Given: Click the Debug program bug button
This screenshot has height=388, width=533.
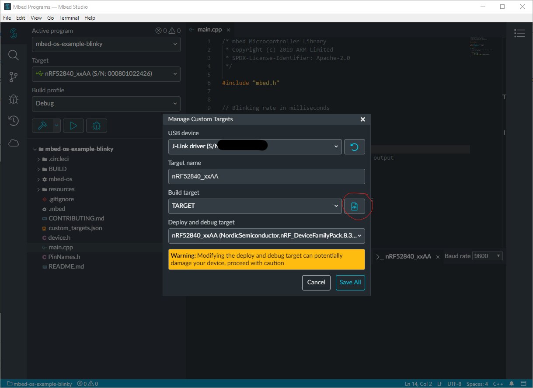Looking at the screenshot, I should pos(97,126).
